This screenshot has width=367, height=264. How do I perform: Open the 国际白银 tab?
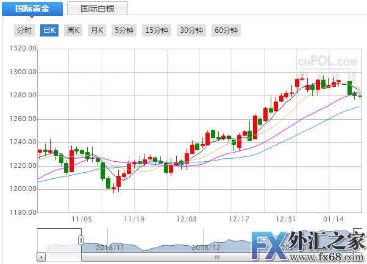(97, 9)
